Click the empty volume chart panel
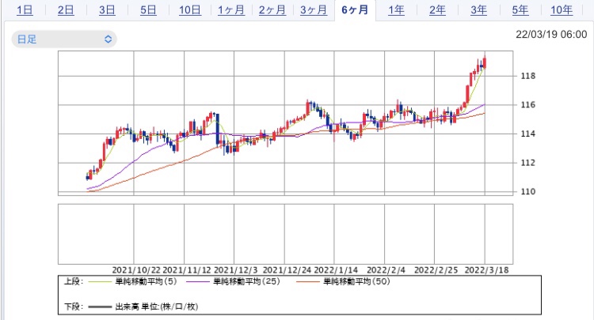594x320 pixels. coord(285,234)
